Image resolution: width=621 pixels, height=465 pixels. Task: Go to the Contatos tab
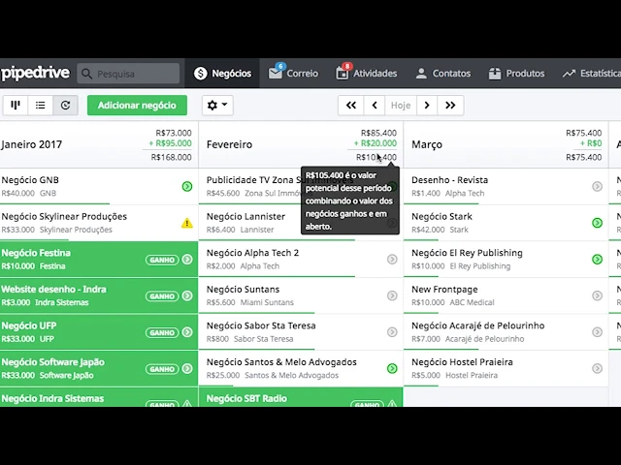(x=443, y=74)
